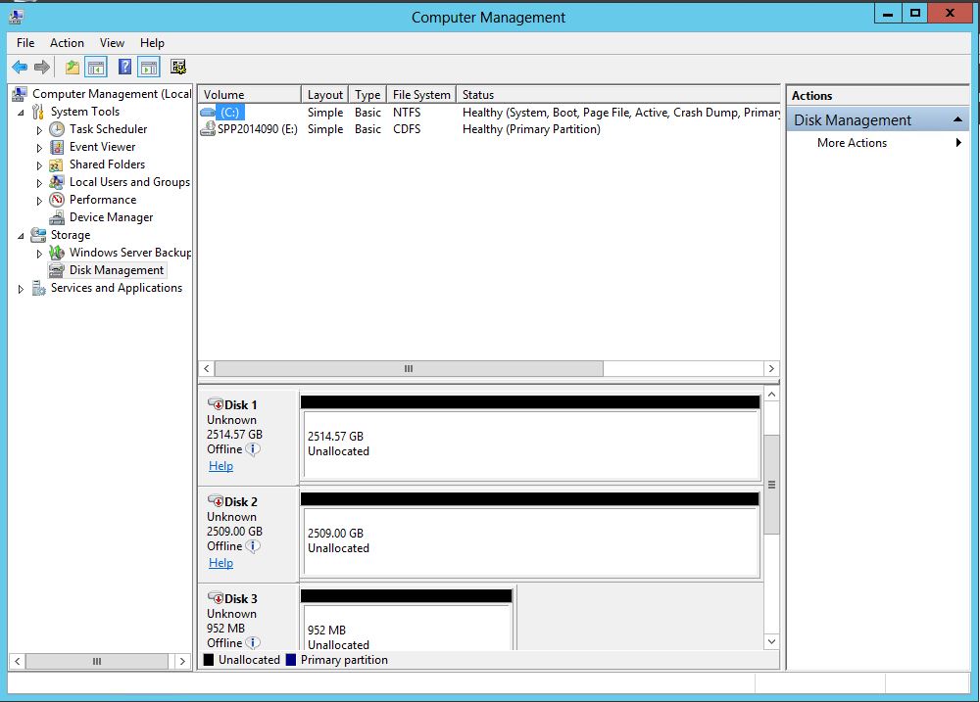This screenshot has height=702, width=980.
Task: Open More Actions in the Actions pane
Action: [852, 143]
